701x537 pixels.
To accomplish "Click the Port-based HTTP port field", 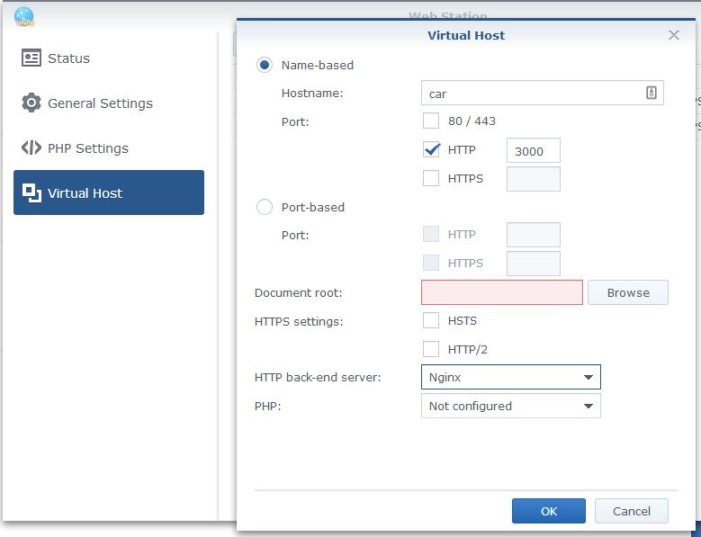I will [x=534, y=235].
